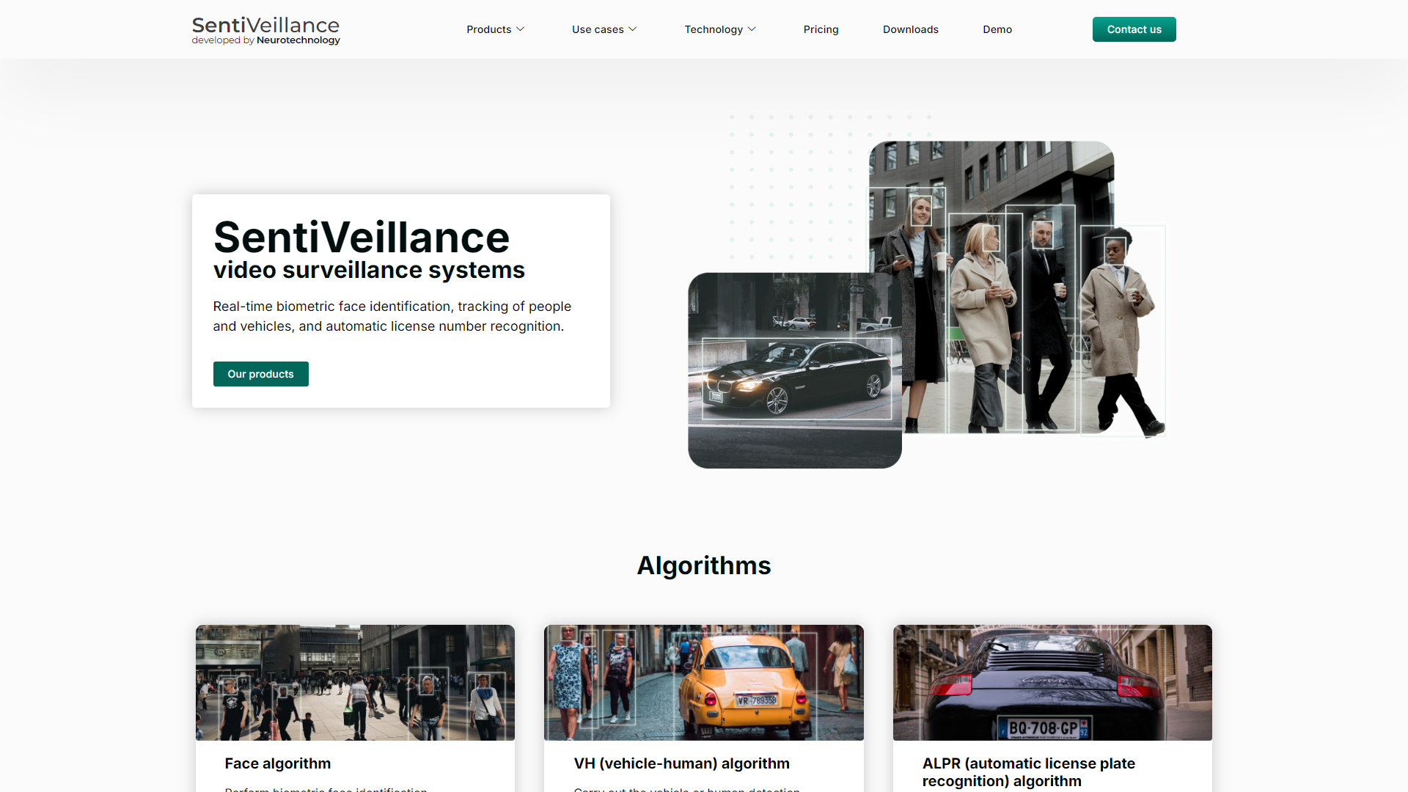The height and width of the screenshot is (792, 1408).
Task: Expand the Use cases dropdown menu
Action: pos(604,29)
